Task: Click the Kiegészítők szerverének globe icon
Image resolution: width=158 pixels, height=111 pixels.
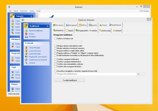Action: (x=26, y=57)
